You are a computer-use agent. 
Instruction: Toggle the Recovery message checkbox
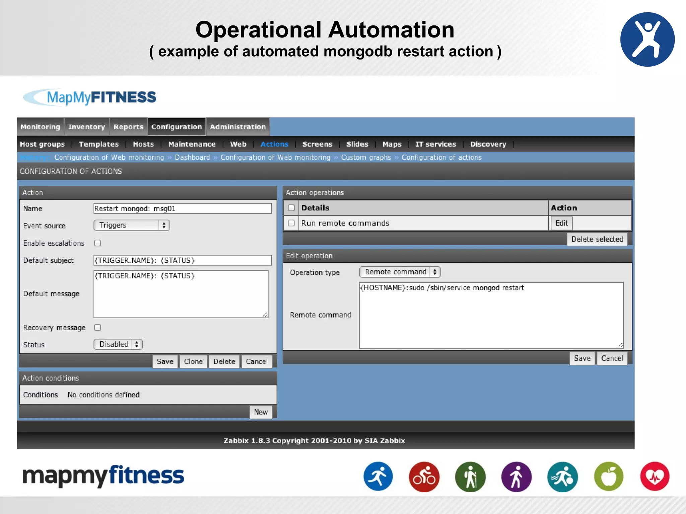pyautogui.click(x=97, y=327)
